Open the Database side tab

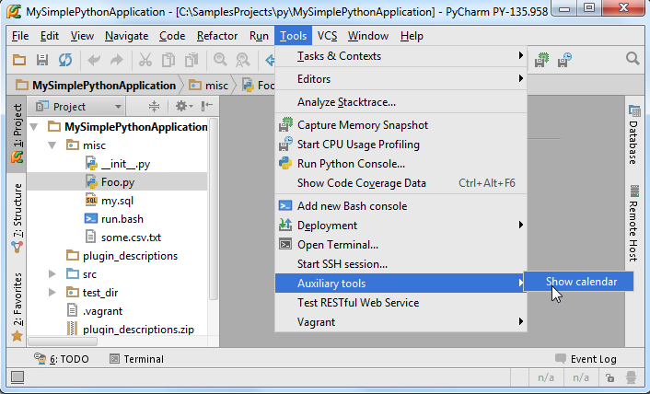click(x=633, y=142)
